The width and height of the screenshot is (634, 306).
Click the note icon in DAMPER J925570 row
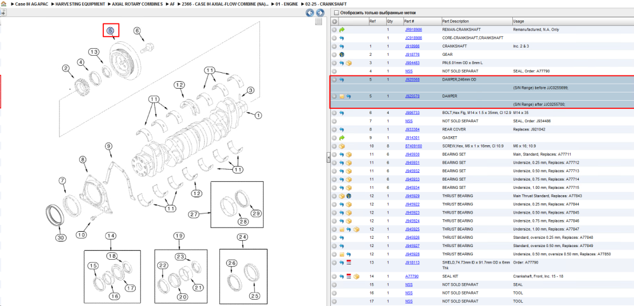342,96
